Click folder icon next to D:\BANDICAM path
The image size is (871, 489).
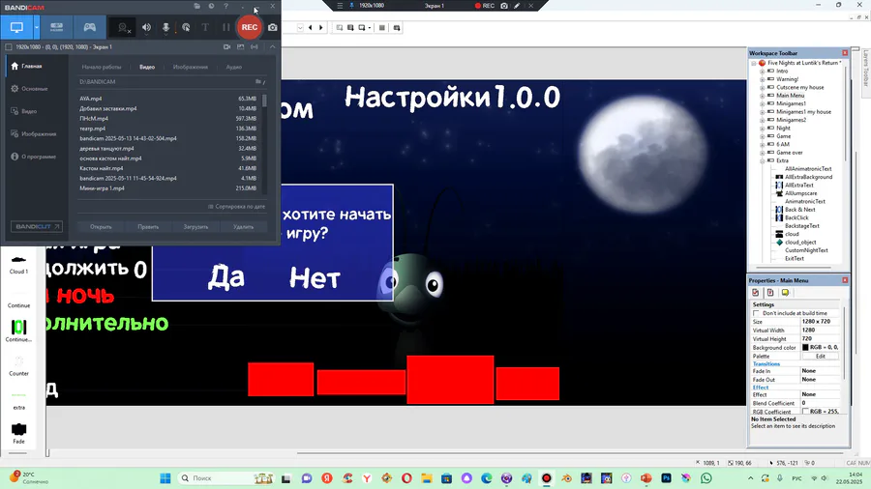258,81
